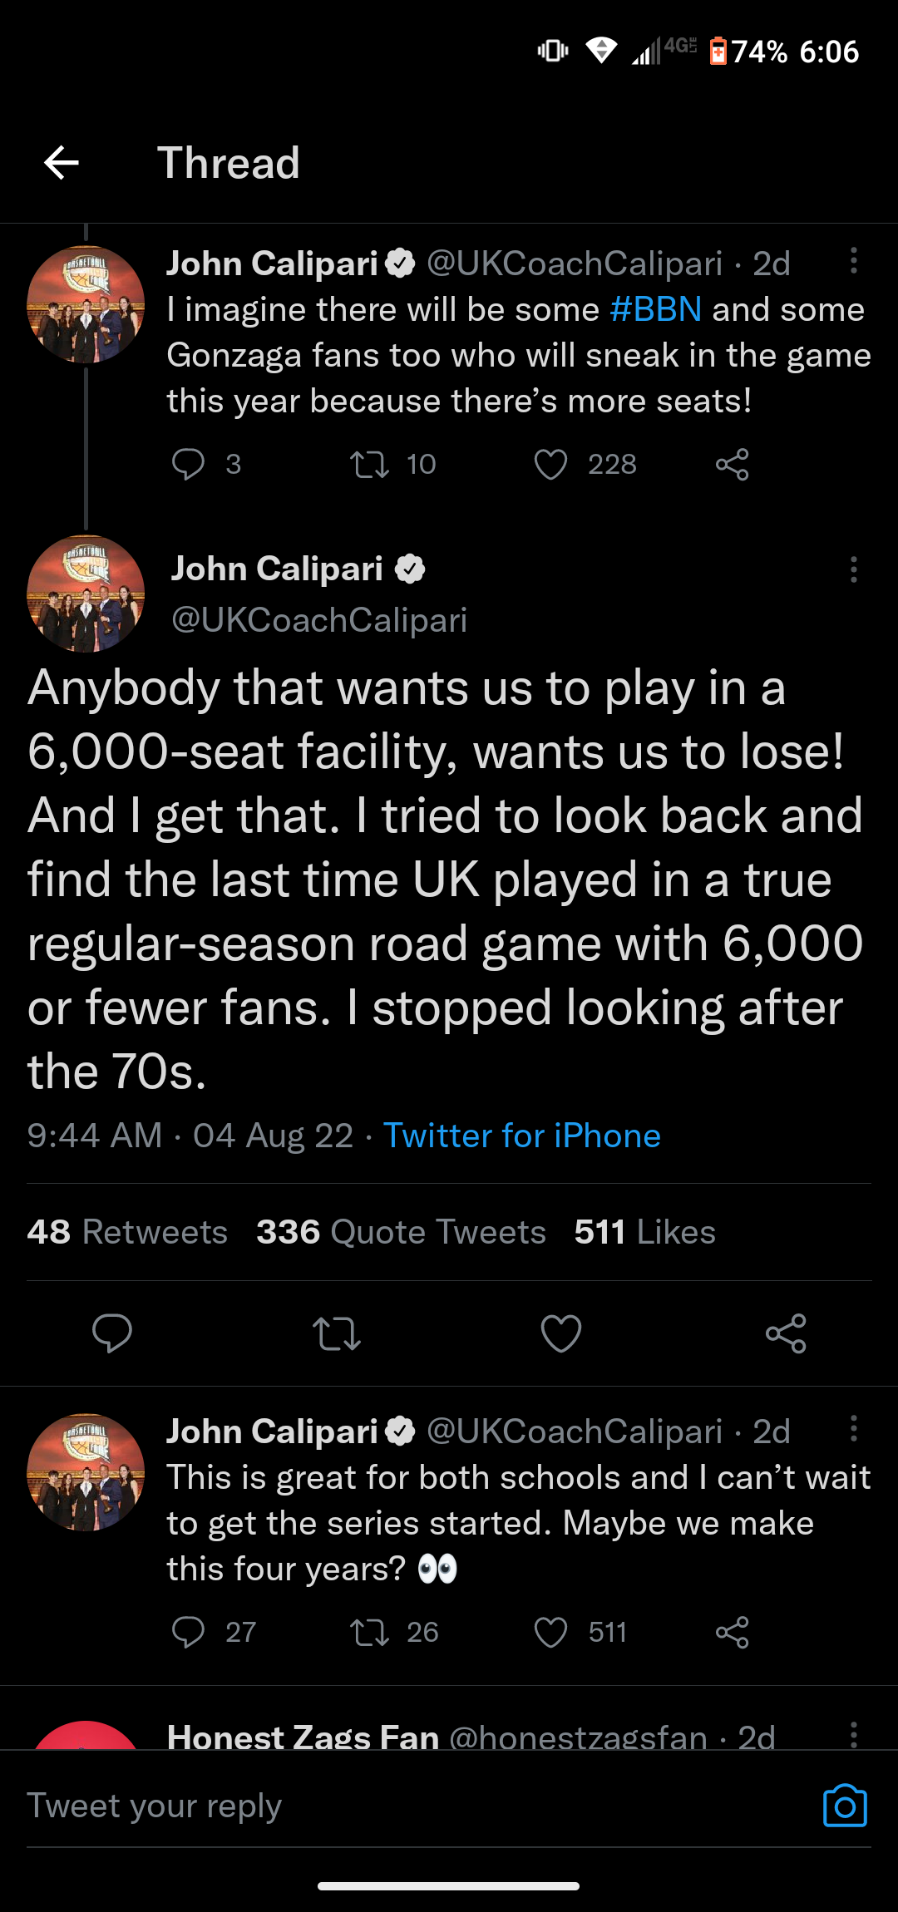Retweet the main Calipari tweet

tap(336, 1333)
